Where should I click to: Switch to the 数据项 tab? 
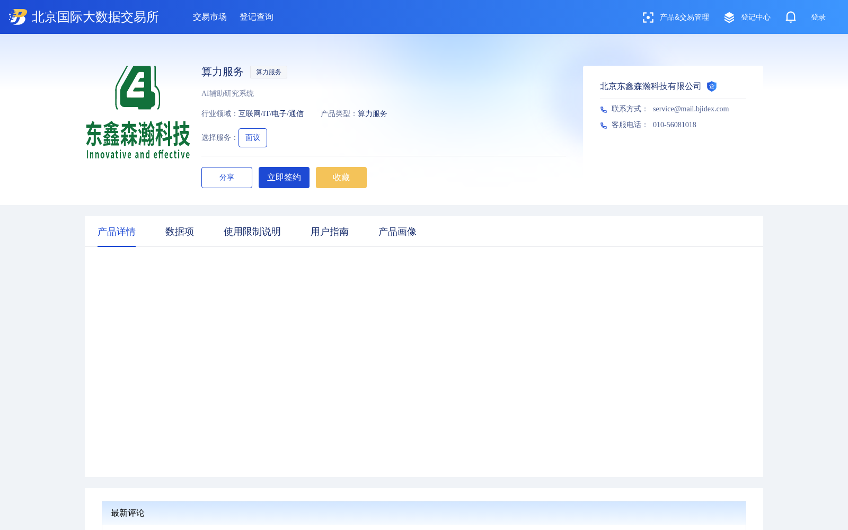(x=180, y=232)
